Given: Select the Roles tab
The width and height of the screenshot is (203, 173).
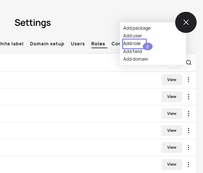Looking at the screenshot, I should point(98,44).
